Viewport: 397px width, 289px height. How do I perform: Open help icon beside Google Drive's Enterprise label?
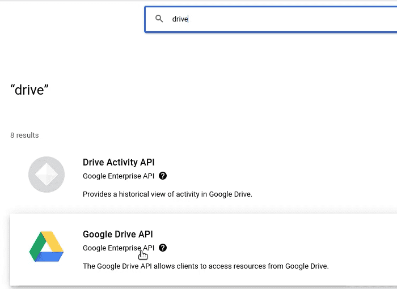pos(163,248)
